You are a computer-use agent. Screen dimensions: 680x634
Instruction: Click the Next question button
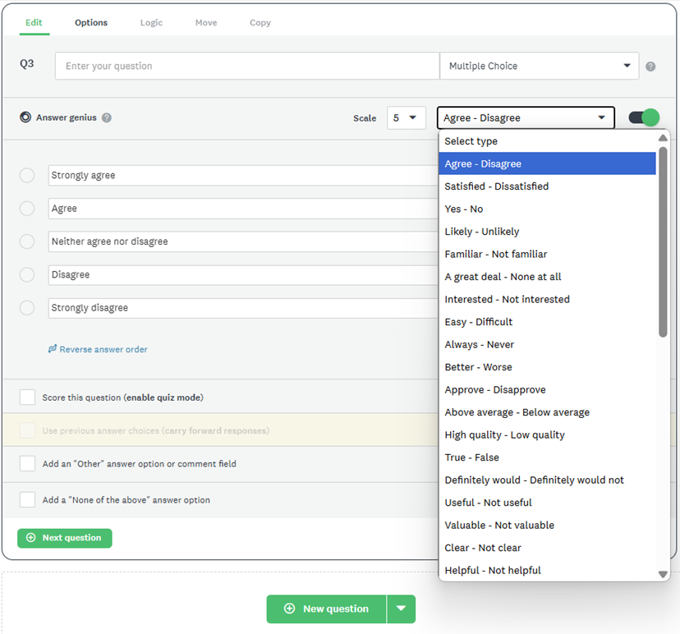tap(65, 538)
